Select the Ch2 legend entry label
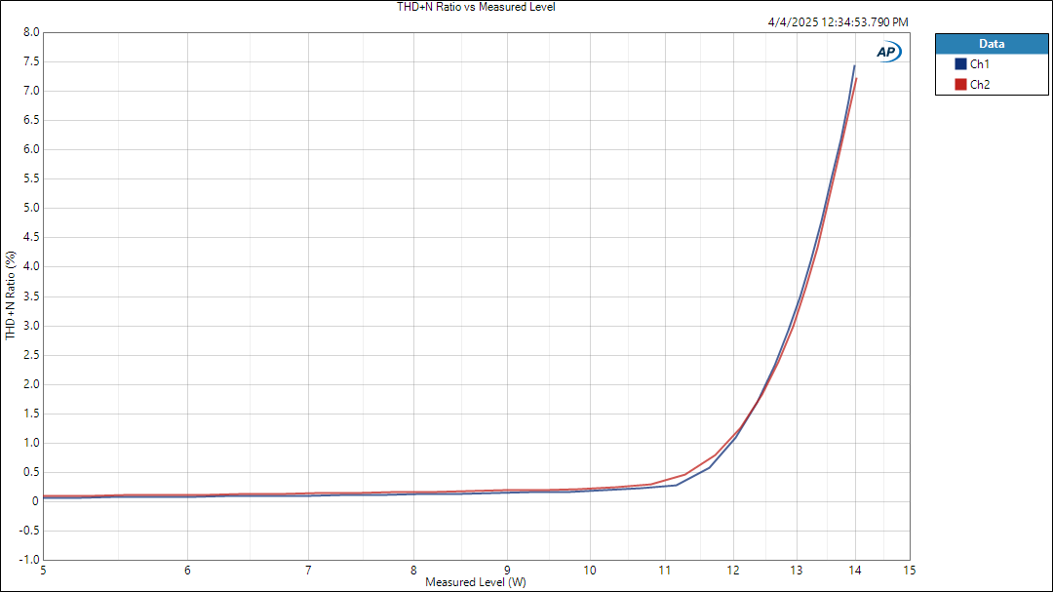1053x592 pixels. pyautogui.click(x=980, y=85)
